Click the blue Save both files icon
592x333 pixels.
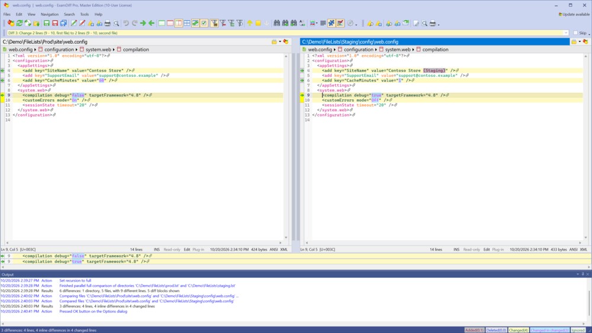pos(63,24)
